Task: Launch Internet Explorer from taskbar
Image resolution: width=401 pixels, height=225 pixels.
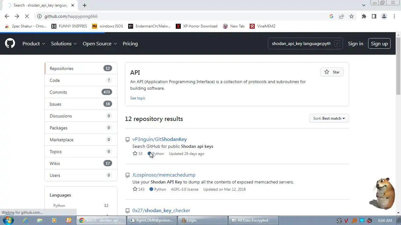Action: pyautogui.click(x=25, y=220)
